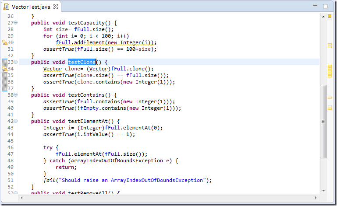The height and width of the screenshot is (206, 337).
Task: Click line number 45 in the gutter
Action: point(11,141)
